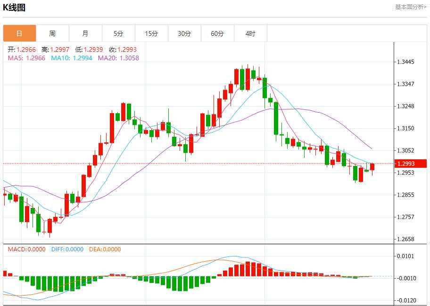430x306 pixels.
Task: Switch to the 4时 chart tab
Action: 250,33
